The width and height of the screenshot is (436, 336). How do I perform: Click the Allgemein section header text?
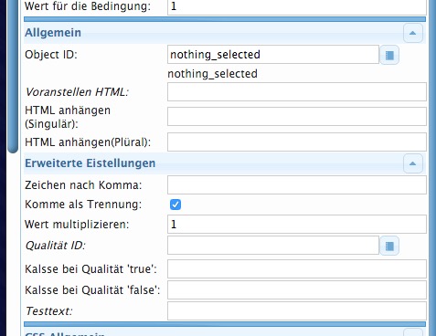[x=53, y=33]
